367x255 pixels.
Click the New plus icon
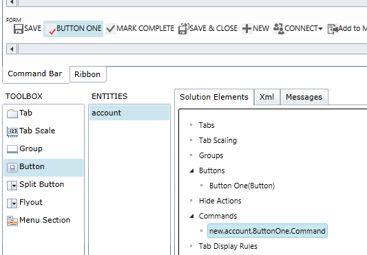tap(247, 29)
